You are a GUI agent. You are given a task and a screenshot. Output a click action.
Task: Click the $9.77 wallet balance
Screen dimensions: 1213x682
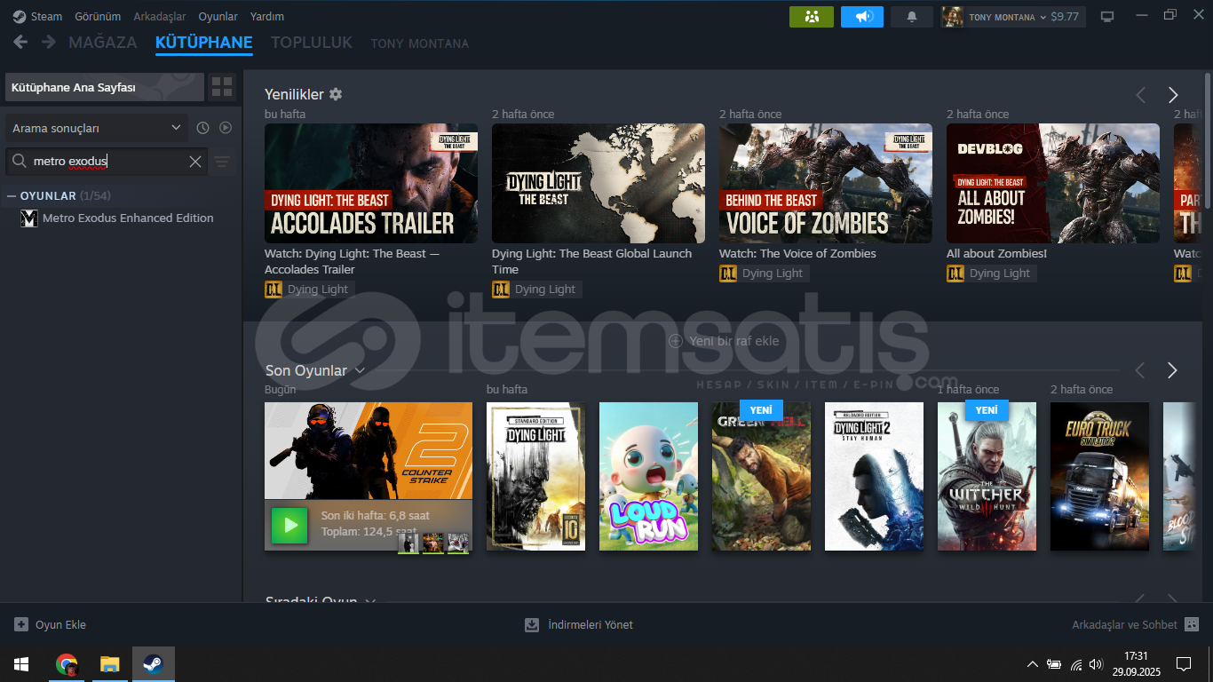(x=1064, y=17)
